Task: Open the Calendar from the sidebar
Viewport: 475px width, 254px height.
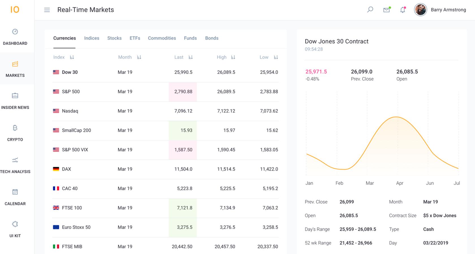Action: [x=16, y=196]
